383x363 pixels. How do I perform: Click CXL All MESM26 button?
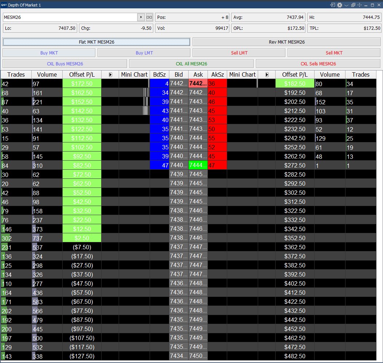pos(191,64)
